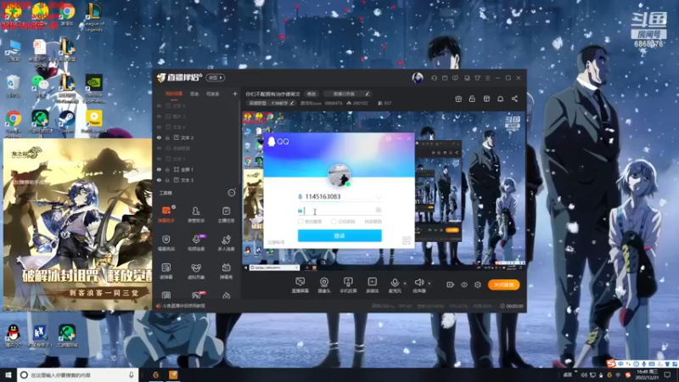Open the QQ login QR code icon
The height and width of the screenshot is (382, 679).
407,240
